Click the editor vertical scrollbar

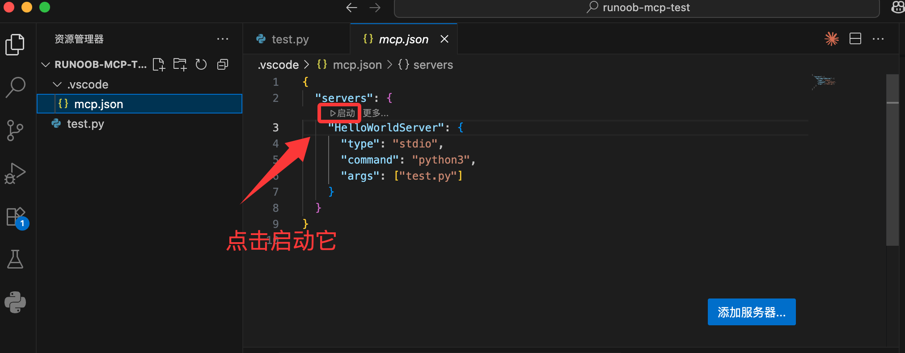(x=892, y=179)
